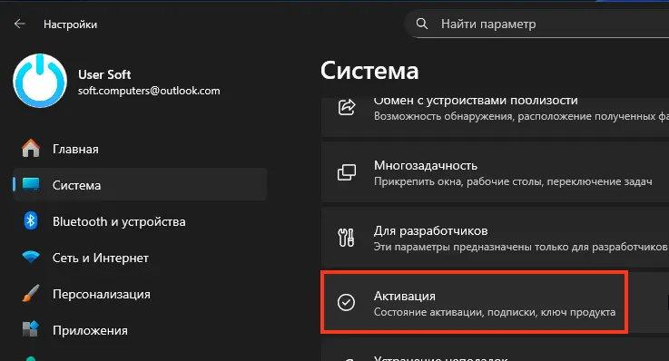Open the Персонализация section
This screenshot has height=361, width=669.
tap(140, 294)
